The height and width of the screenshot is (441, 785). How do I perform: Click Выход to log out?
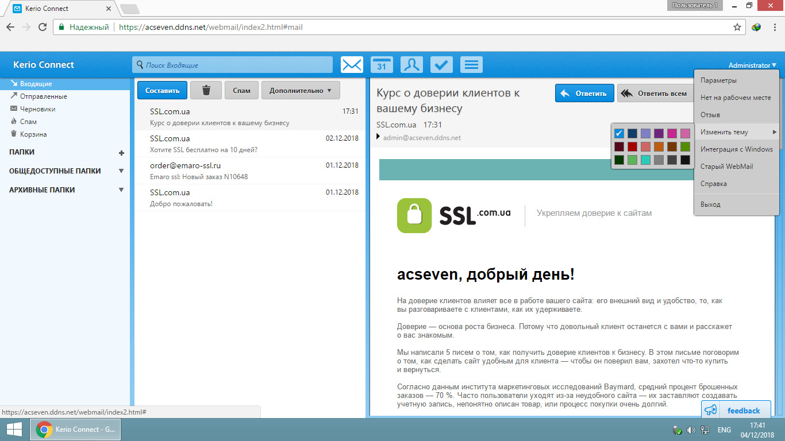coord(737,204)
